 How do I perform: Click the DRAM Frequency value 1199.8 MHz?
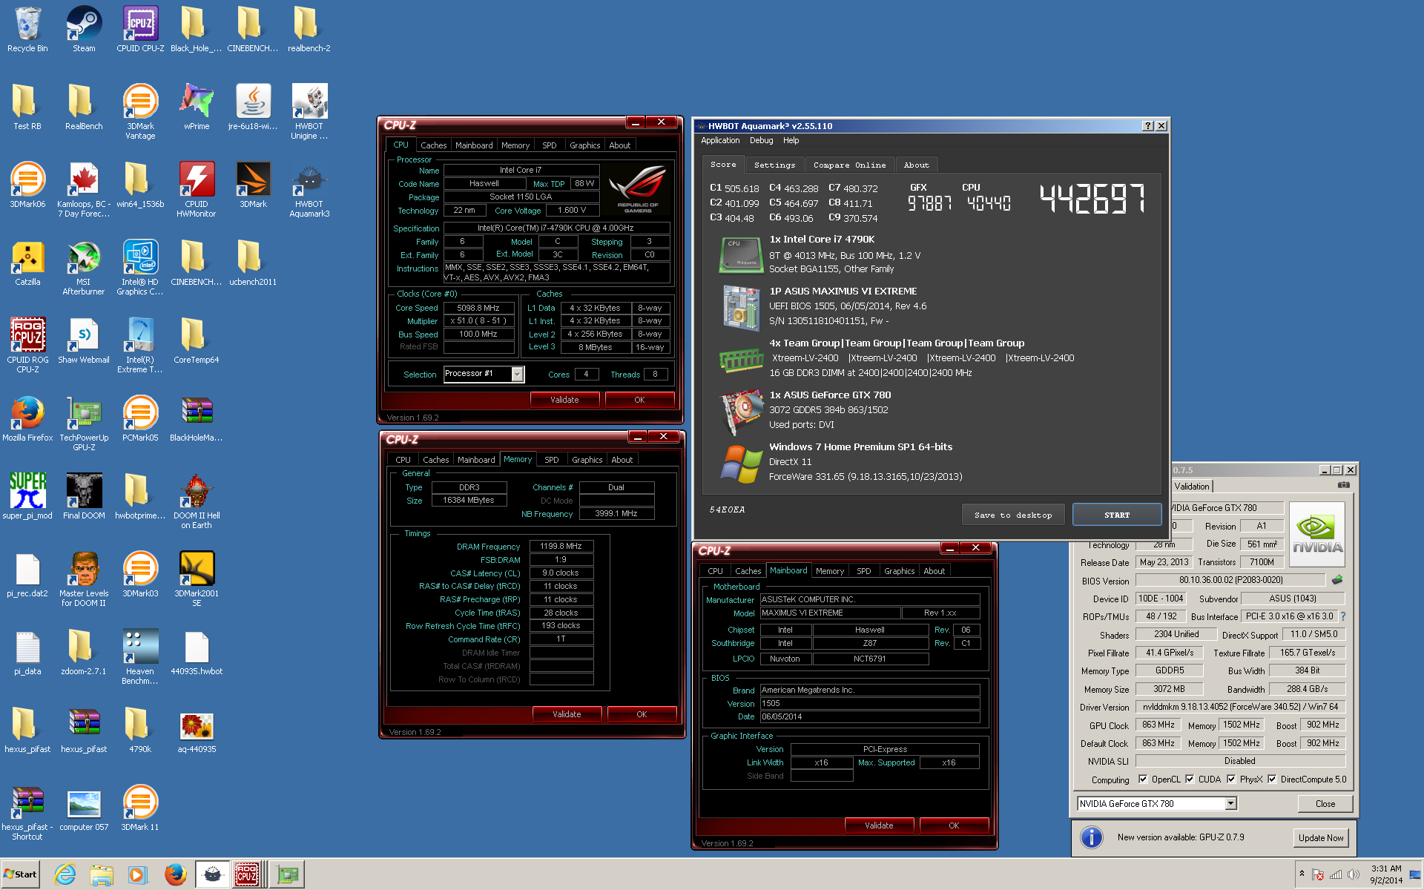(x=561, y=546)
